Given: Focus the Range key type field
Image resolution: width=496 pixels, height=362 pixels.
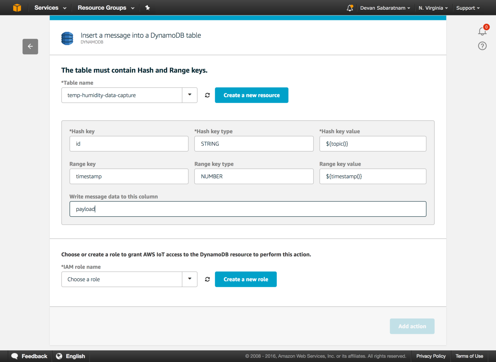Looking at the screenshot, I should click(254, 176).
